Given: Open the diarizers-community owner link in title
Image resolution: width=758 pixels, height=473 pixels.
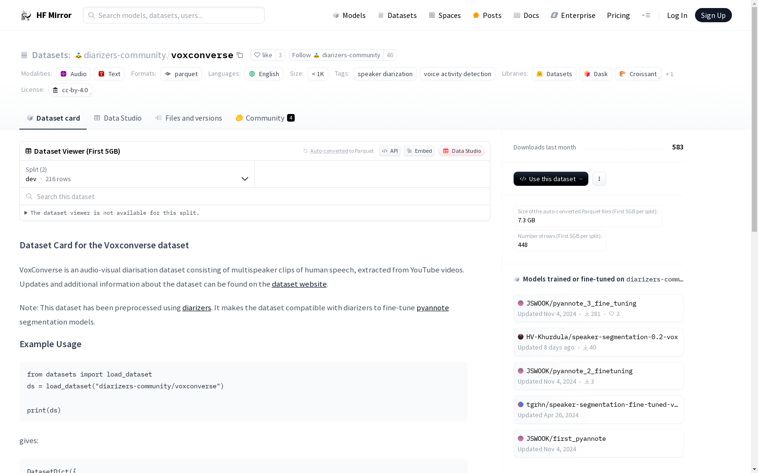Looking at the screenshot, I should (125, 55).
